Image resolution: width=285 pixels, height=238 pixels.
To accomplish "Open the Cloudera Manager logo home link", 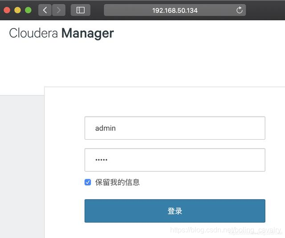I will click(x=61, y=33).
